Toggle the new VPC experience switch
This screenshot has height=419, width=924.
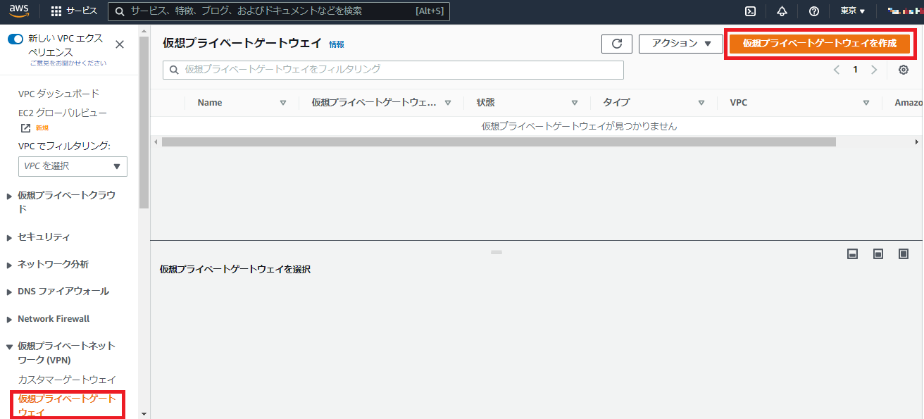point(15,39)
